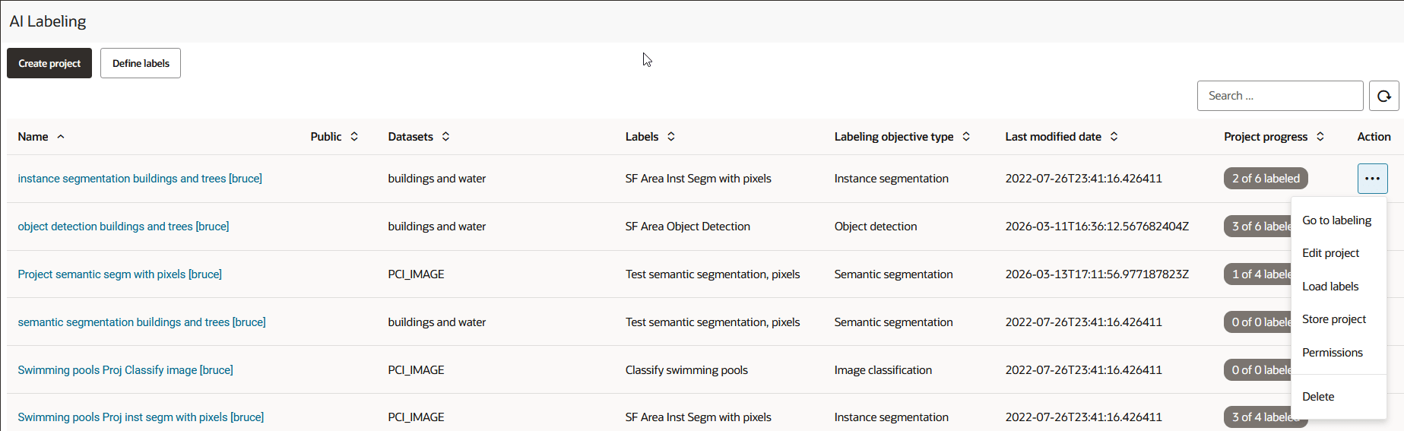The image size is (1404, 431).
Task: Sort by Name column arrow icon
Action: (61, 137)
